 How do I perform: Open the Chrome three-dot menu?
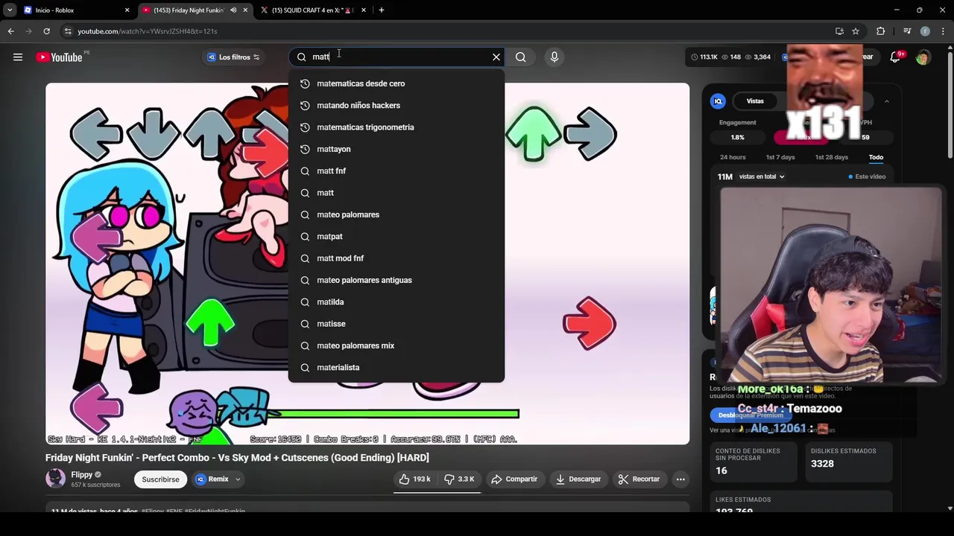pos(943,31)
